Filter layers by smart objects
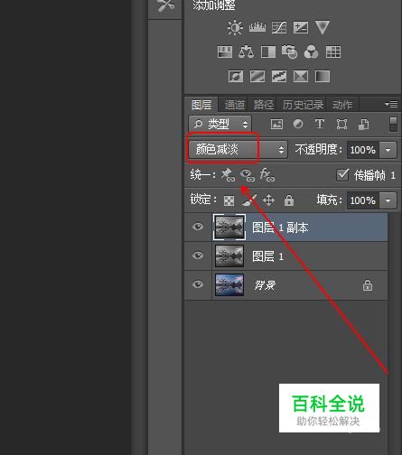 [x=363, y=124]
